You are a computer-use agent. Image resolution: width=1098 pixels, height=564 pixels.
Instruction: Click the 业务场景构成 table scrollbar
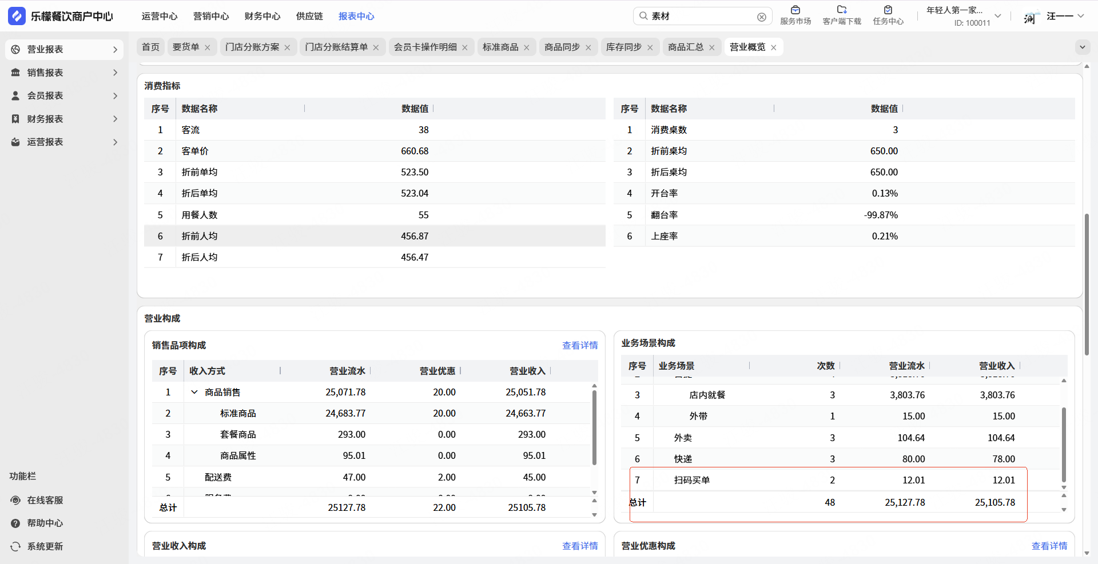(1064, 445)
